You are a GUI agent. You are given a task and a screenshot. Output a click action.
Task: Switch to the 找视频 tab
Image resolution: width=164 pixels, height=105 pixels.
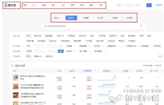pyautogui.click(x=130, y=18)
